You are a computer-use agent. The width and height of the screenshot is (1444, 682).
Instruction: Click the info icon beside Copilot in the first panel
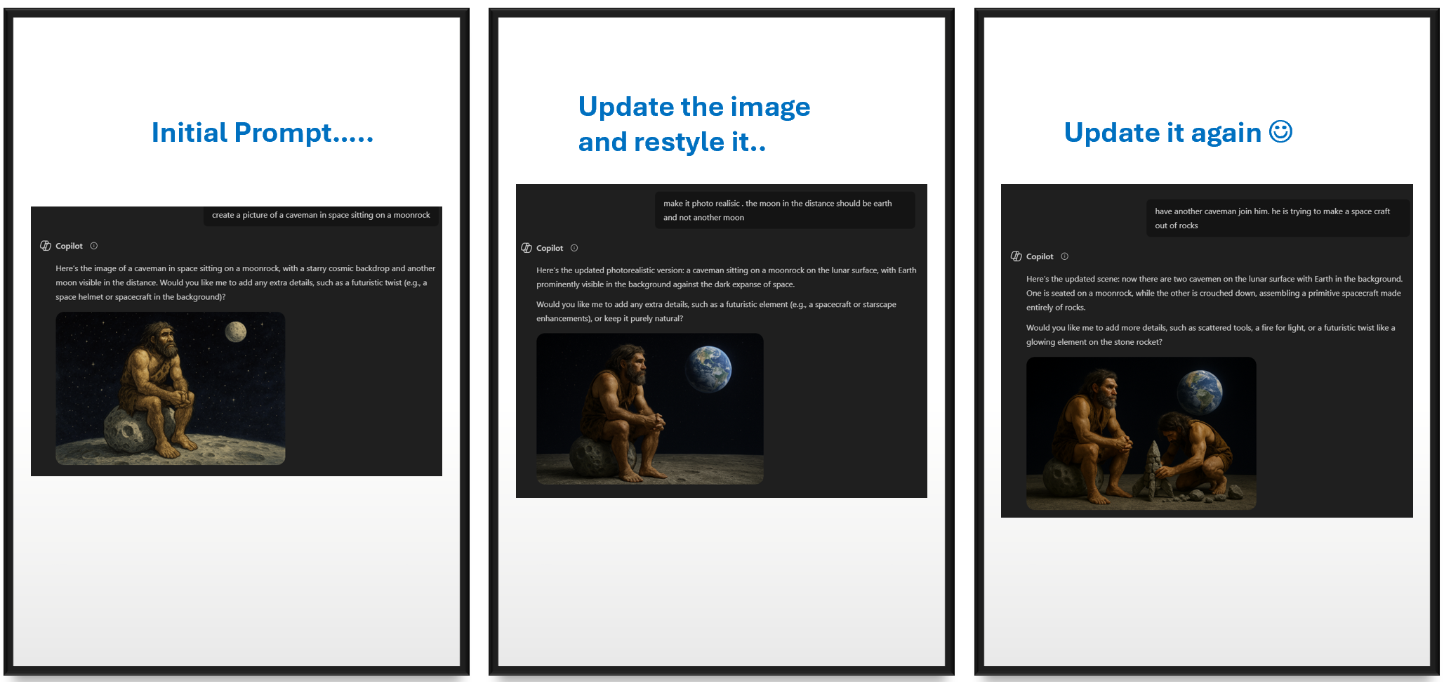(94, 246)
